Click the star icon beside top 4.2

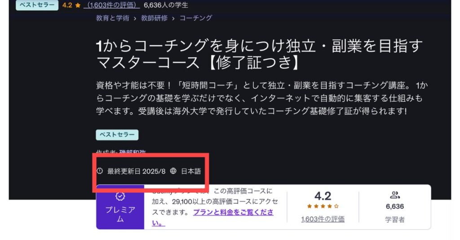[x=78, y=5]
